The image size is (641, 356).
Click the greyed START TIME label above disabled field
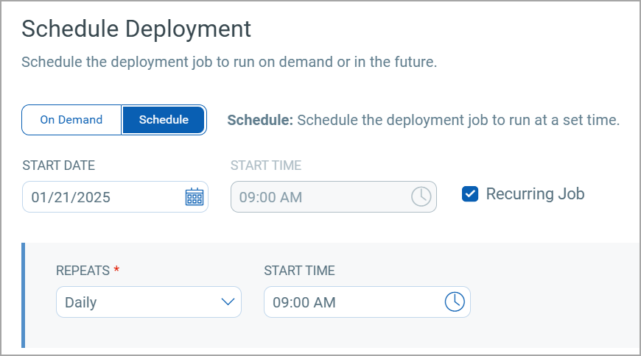tap(265, 165)
